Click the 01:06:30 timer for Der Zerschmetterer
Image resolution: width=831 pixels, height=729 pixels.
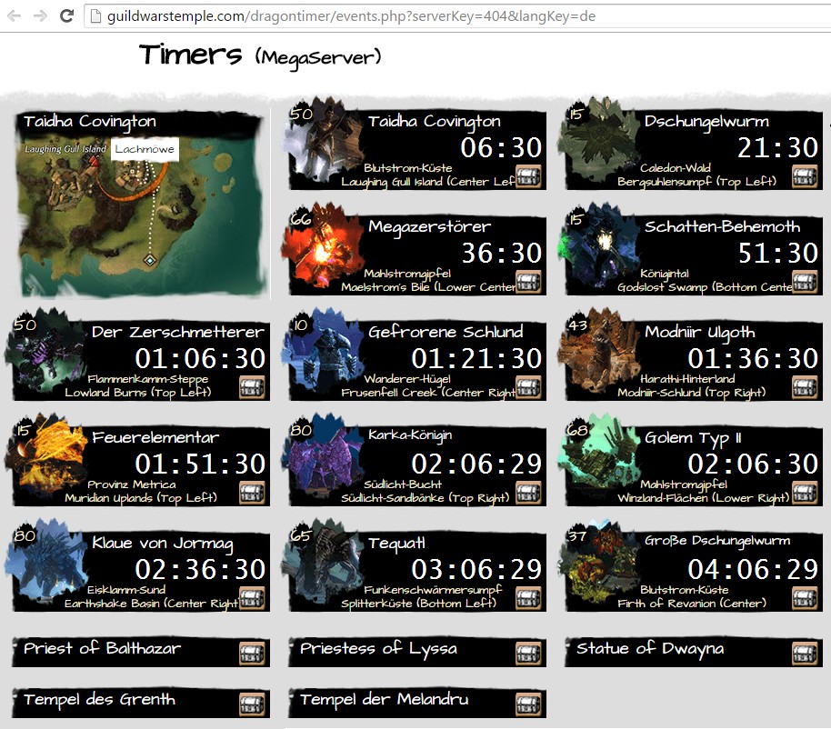tap(200, 359)
